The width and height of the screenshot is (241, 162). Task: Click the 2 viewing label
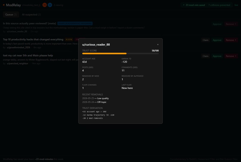[x=58, y=5]
